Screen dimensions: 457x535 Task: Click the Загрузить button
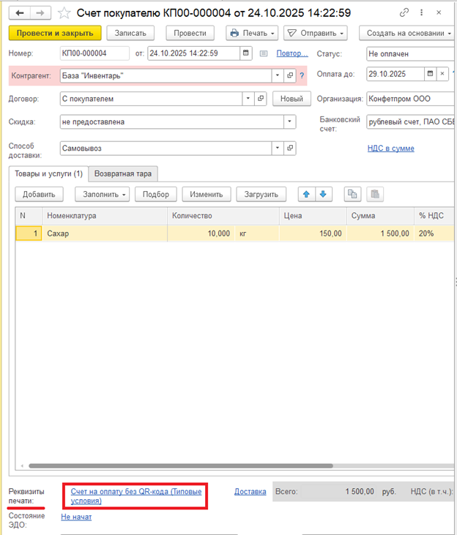(x=261, y=194)
